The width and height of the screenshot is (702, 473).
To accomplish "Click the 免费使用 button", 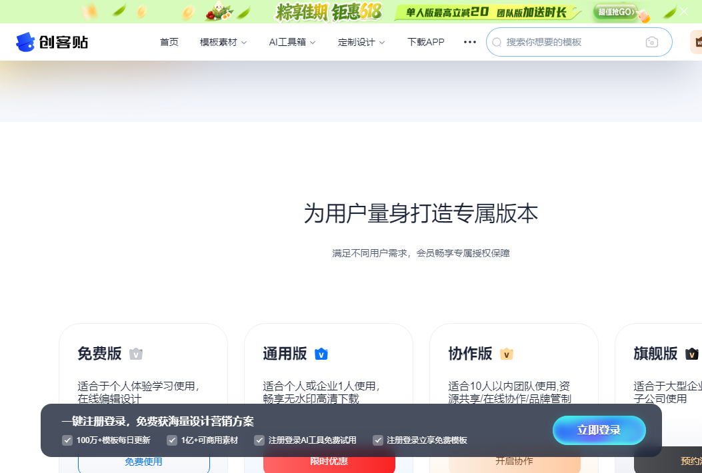I will tap(144, 462).
